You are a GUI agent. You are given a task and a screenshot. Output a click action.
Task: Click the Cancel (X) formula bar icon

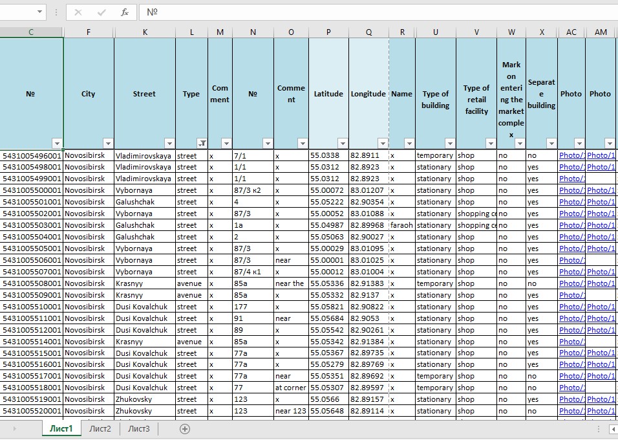tap(78, 13)
